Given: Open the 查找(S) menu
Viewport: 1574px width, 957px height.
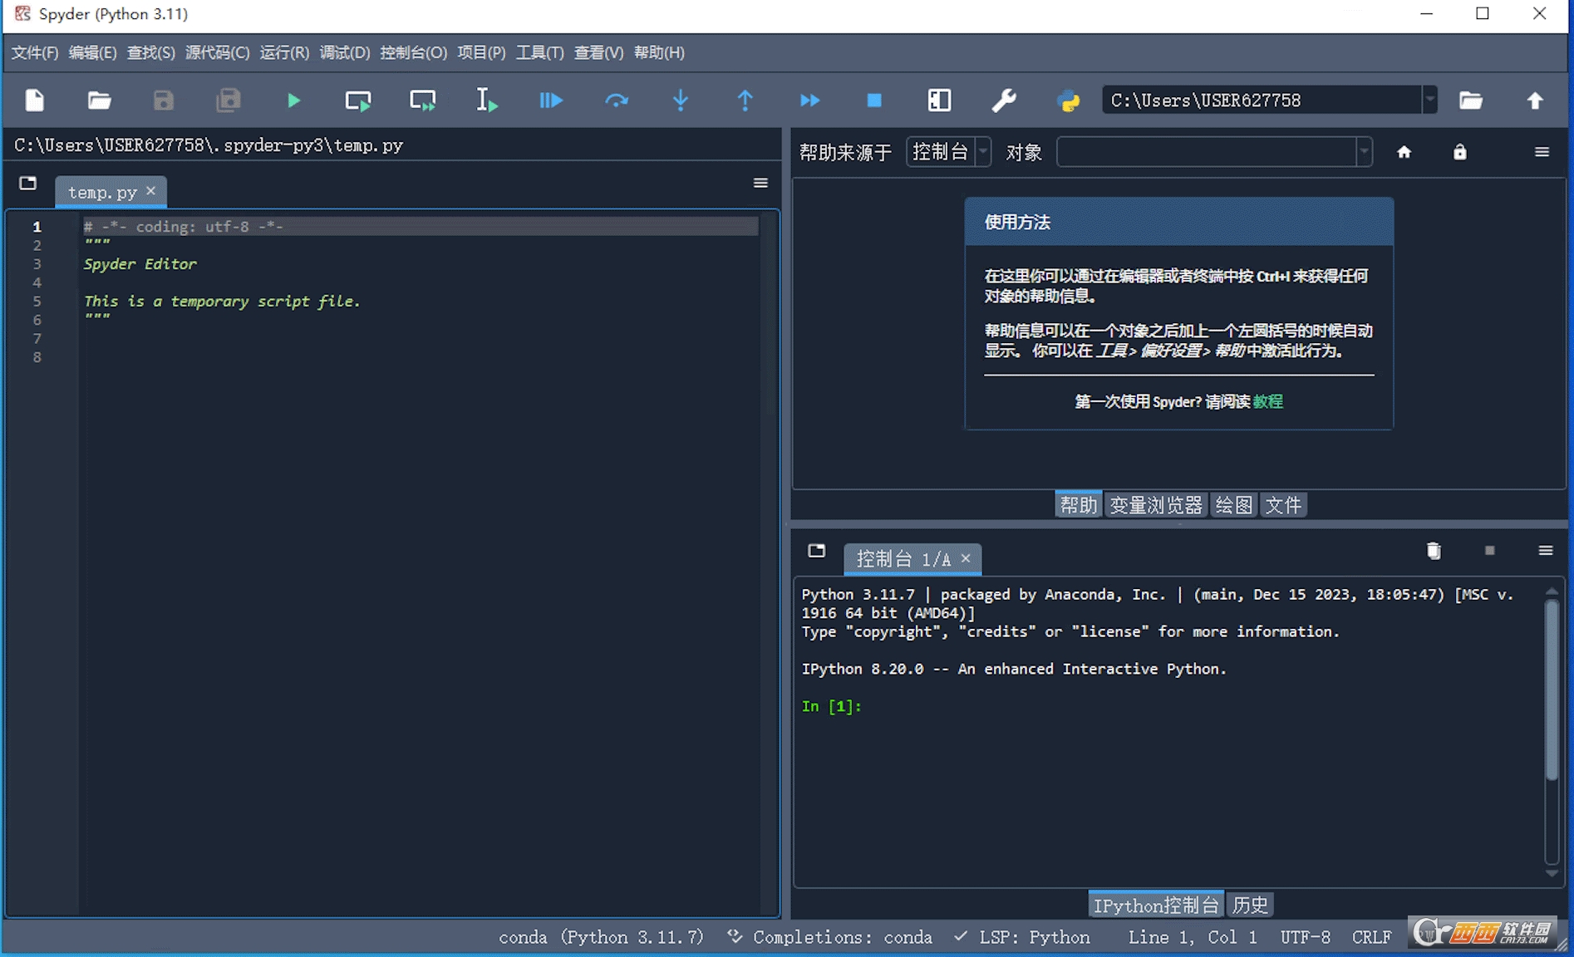Looking at the screenshot, I should (150, 52).
